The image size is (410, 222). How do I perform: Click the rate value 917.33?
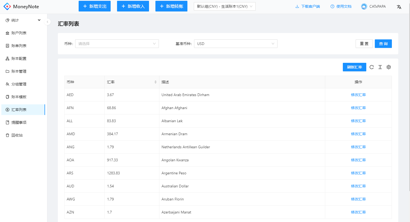click(x=112, y=160)
